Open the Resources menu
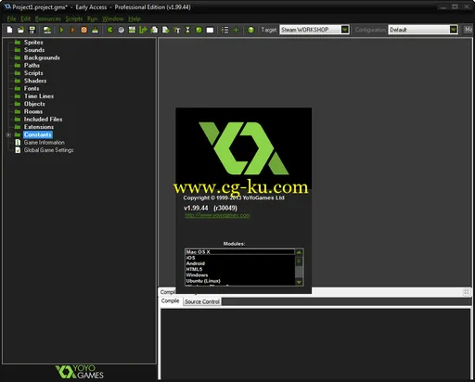The width and height of the screenshot is (475, 382). (48, 19)
